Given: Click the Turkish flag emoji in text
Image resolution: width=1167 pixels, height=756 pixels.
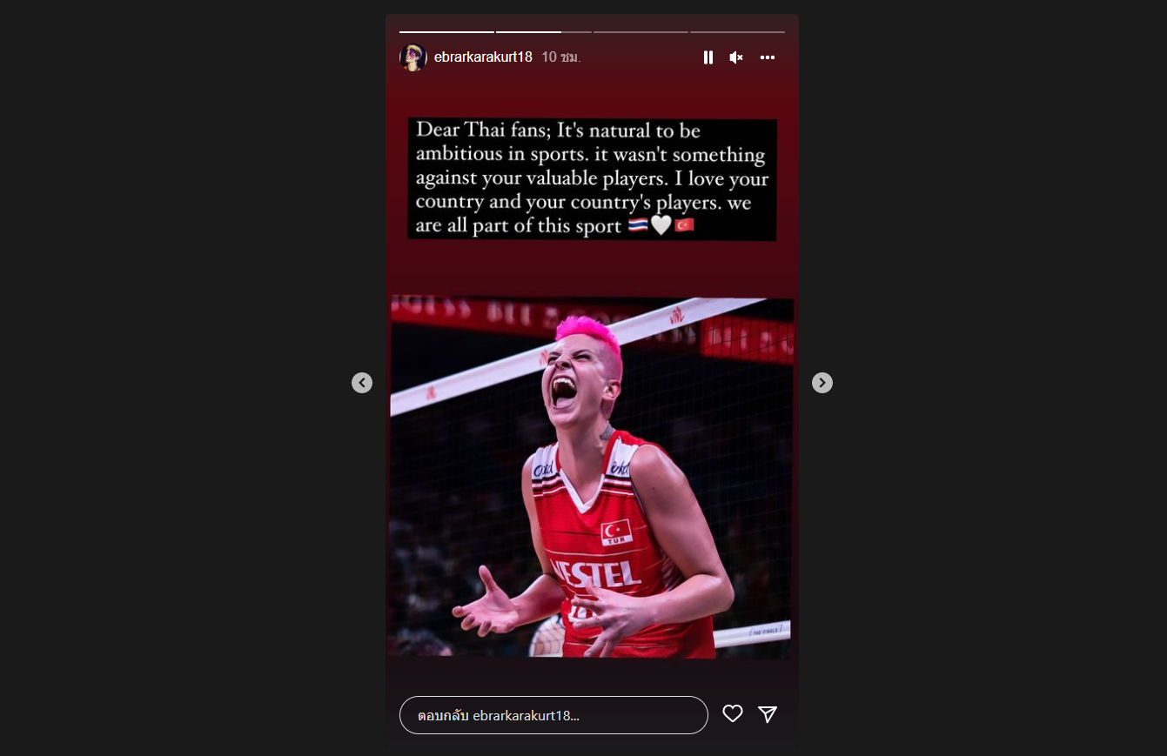Looking at the screenshot, I should [684, 225].
